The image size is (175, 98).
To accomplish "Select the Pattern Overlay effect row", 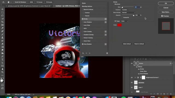I will click(94, 38).
